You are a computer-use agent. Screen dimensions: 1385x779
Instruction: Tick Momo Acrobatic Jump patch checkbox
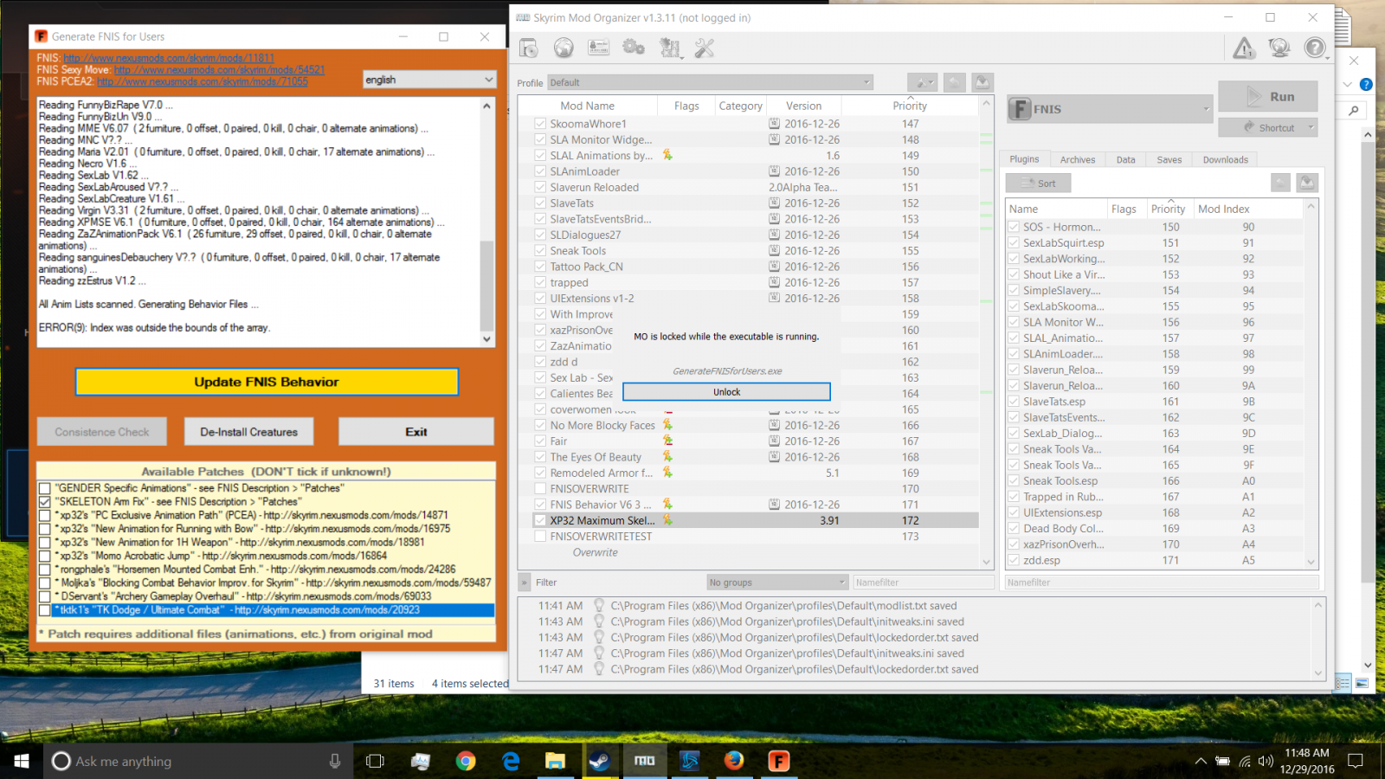pyautogui.click(x=45, y=556)
